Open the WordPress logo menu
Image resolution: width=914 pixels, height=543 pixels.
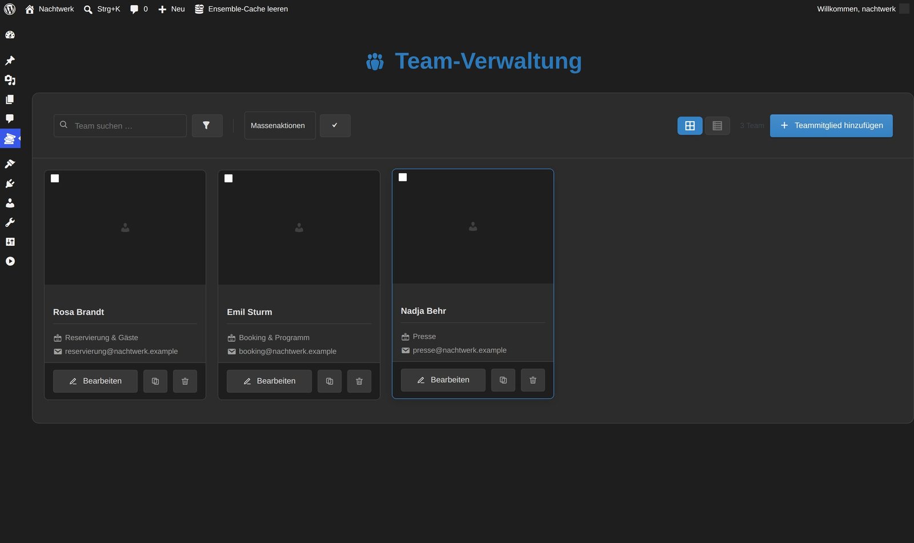[x=10, y=9]
